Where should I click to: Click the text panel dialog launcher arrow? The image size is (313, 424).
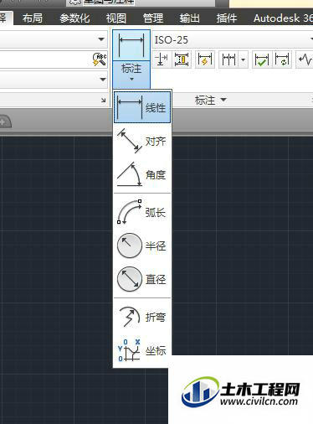pos(104,101)
